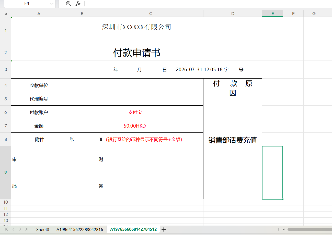Viewport: 332px width, 235px height.
Task: Select column E header
Action: [x=272, y=14]
